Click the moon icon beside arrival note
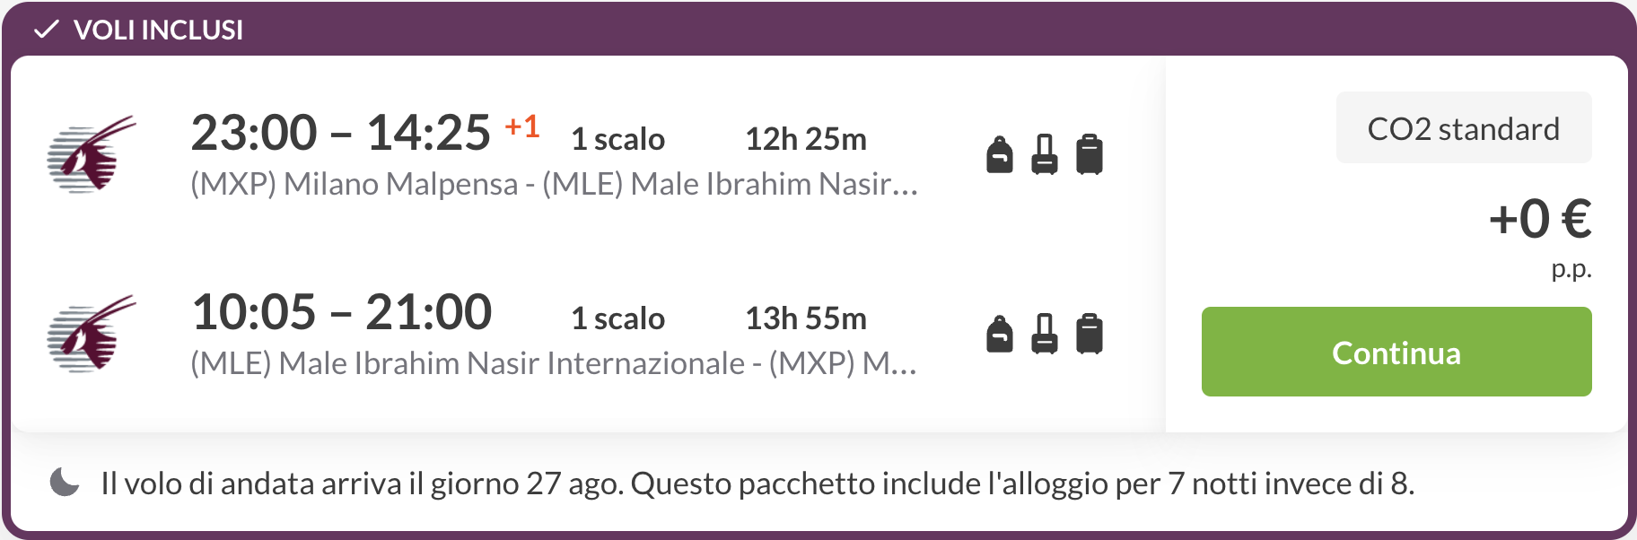This screenshot has width=1637, height=540. pos(65,482)
